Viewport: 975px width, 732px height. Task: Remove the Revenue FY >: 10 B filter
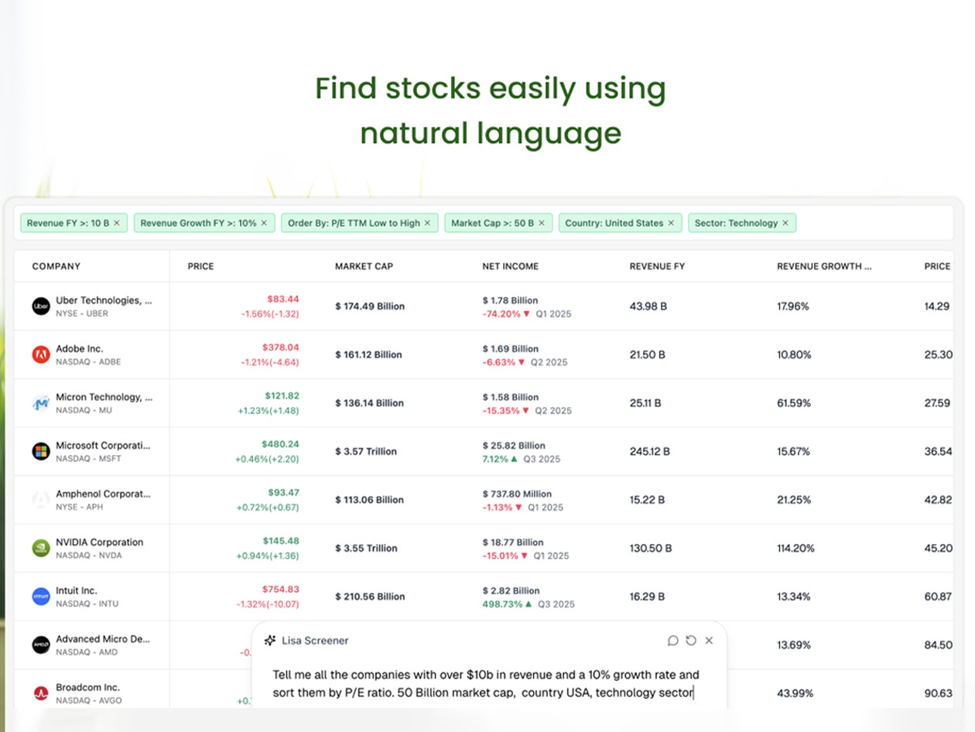click(x=118, y=223)
